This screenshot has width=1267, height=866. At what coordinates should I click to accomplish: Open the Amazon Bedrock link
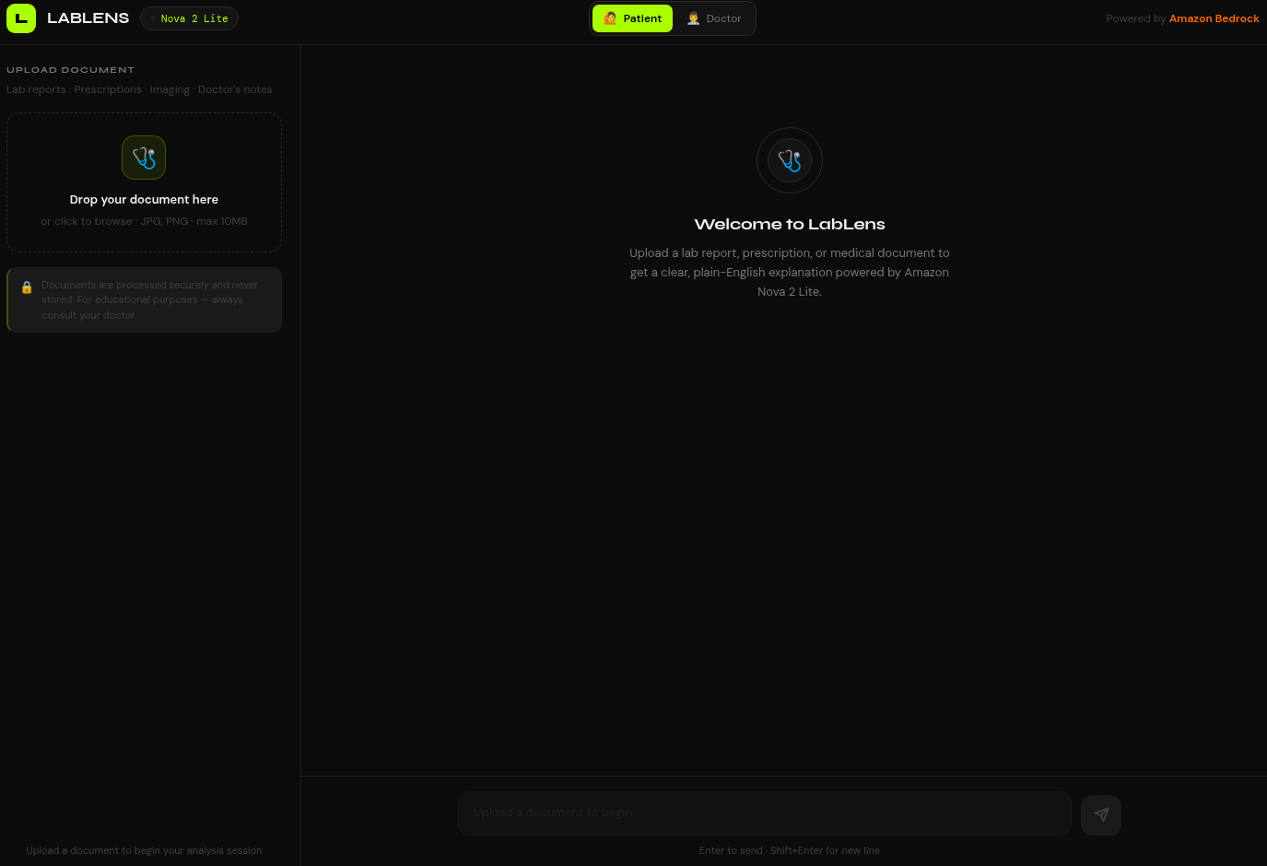coord(1214,18)
